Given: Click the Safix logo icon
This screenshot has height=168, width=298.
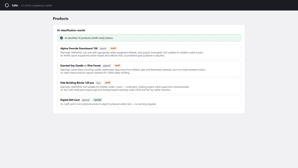Looking at the screenshot, I should tap(7, 5).
